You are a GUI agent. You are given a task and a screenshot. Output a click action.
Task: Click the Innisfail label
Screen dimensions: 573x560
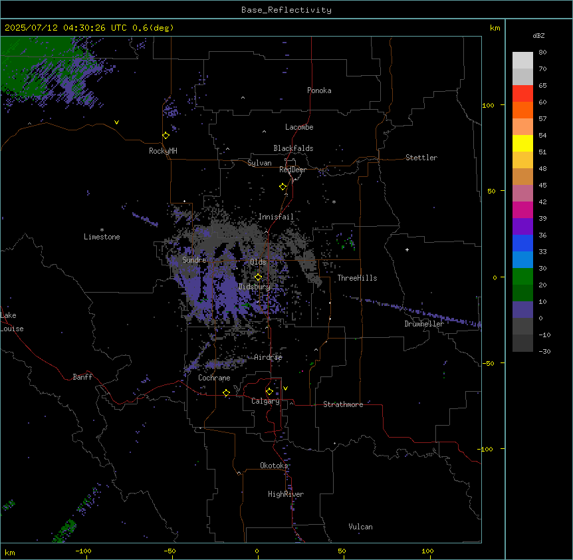276,217
